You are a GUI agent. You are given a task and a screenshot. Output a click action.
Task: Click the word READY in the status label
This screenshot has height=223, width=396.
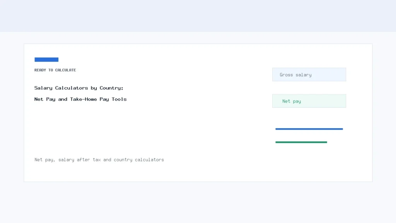pyautogui.click(x=40, y=70)
